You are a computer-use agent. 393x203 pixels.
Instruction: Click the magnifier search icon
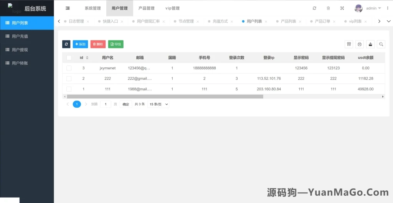point(381,44)
